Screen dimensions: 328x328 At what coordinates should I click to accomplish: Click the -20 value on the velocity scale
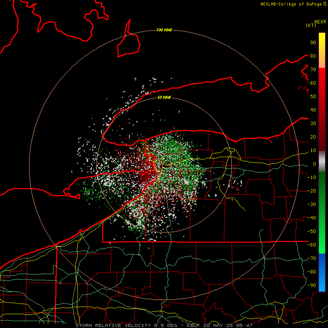[x=312, y=191]
